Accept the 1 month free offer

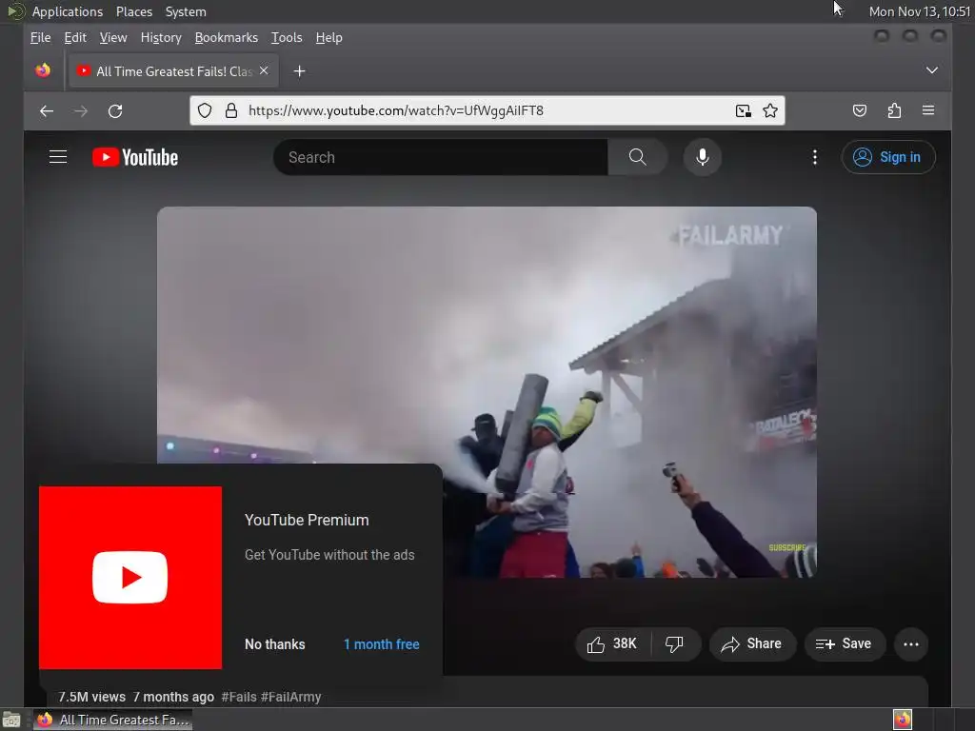coord(381,644)
